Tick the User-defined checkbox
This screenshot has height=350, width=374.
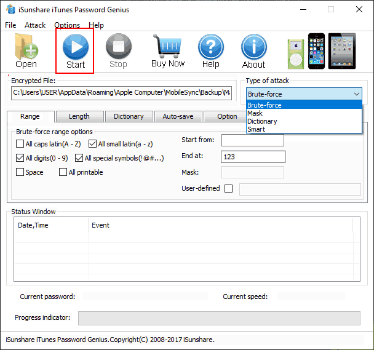click(x=228, y=188)
